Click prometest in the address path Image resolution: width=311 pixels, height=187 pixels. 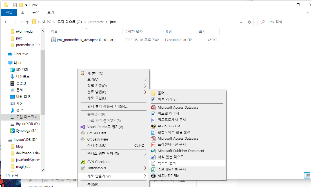[x=96, y=22]
